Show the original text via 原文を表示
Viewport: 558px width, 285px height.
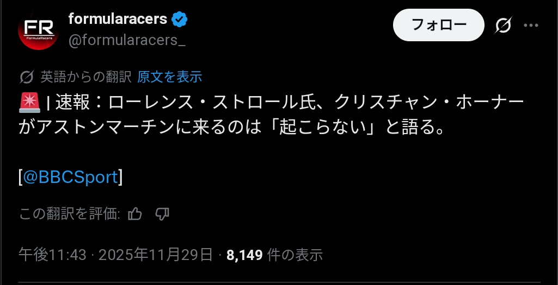(x=169, y=77)
